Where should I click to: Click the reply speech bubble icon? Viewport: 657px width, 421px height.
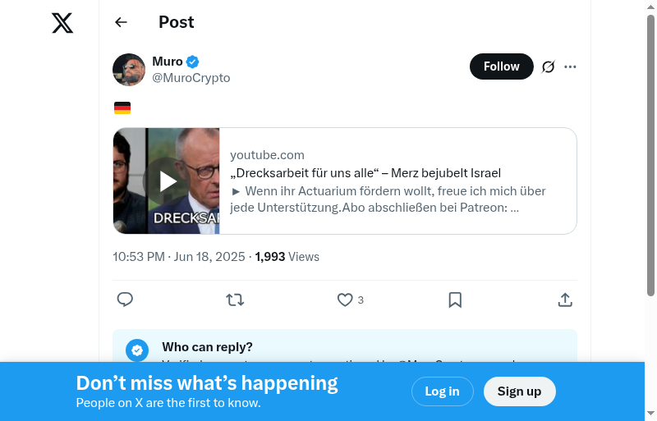[125, 300]
